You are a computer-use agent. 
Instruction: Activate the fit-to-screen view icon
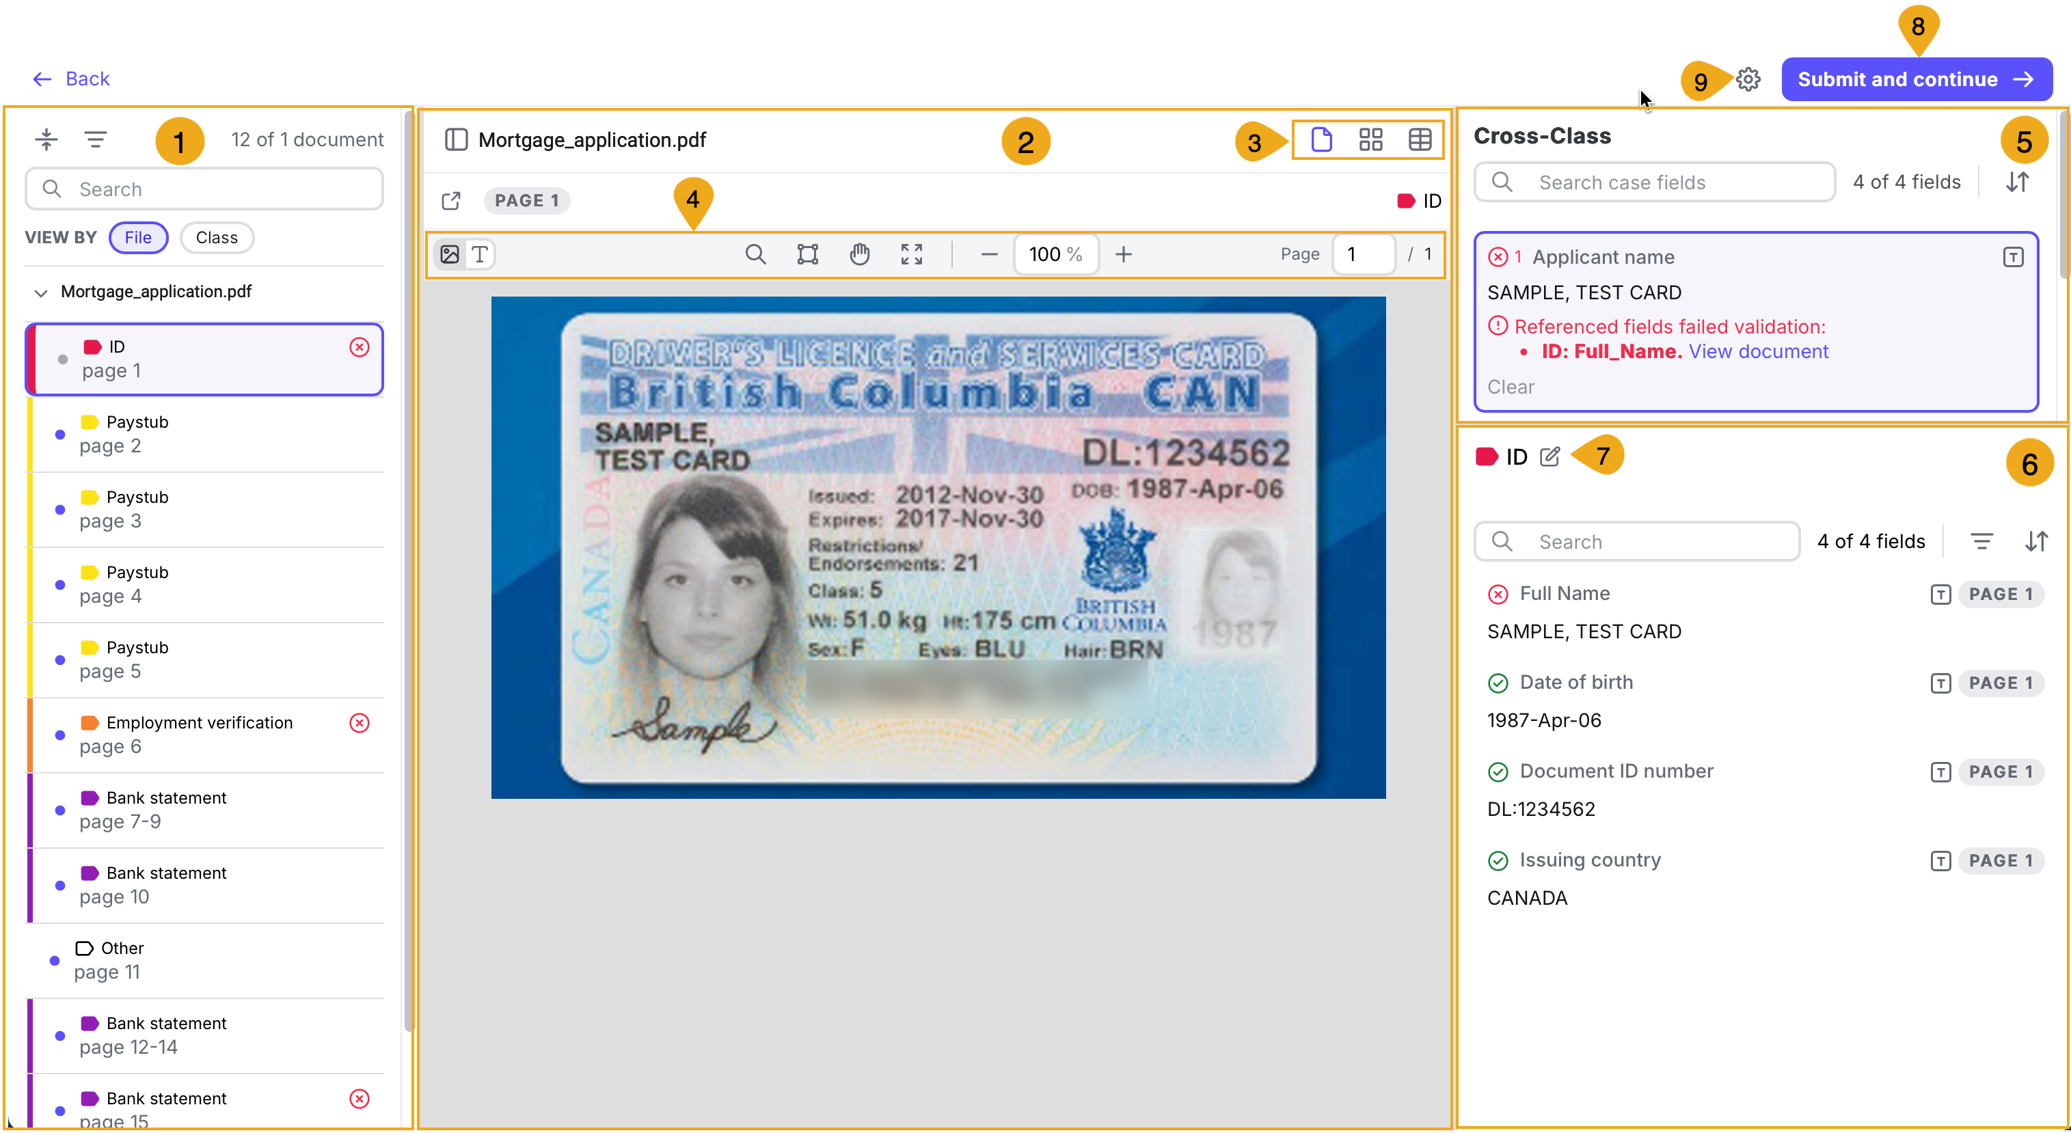[912, 254]
